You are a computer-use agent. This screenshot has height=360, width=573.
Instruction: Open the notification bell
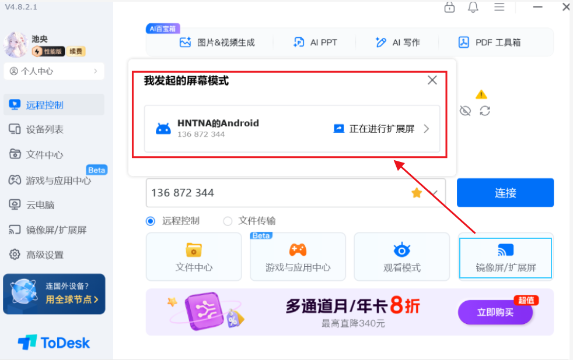473,8
